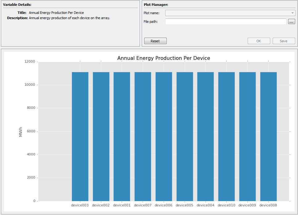Click the 12000 y-axis tick label
Viewport: 298px width, 215px height.
pos(30,62)
